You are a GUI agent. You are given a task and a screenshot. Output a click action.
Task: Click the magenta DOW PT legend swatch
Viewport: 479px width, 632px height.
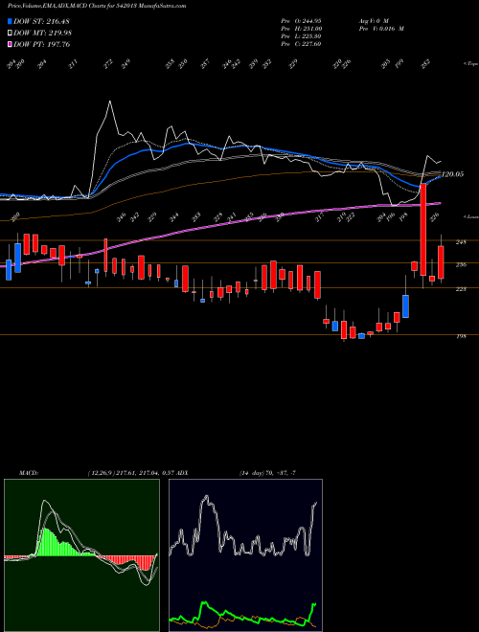10,44
